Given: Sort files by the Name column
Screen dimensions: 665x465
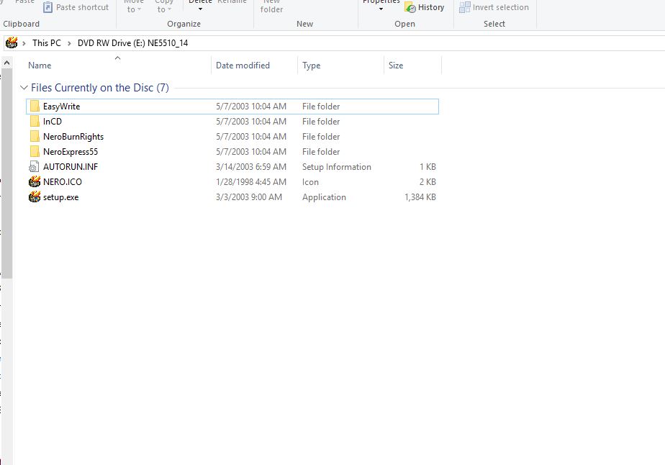Looking at the screenshot, I should pyautogui.click(x=40, y=66).
